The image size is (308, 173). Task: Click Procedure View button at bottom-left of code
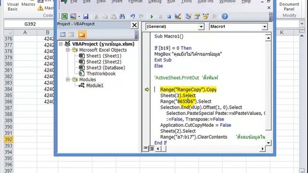point(145,148)
